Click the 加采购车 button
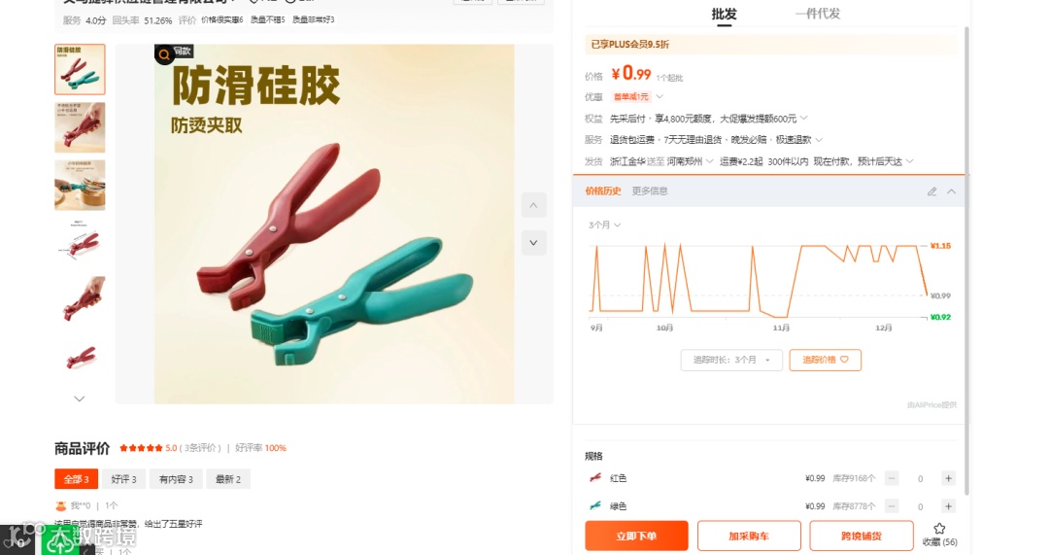The height and width of the screenshot is (555, 1049). (x=749, y=536)
